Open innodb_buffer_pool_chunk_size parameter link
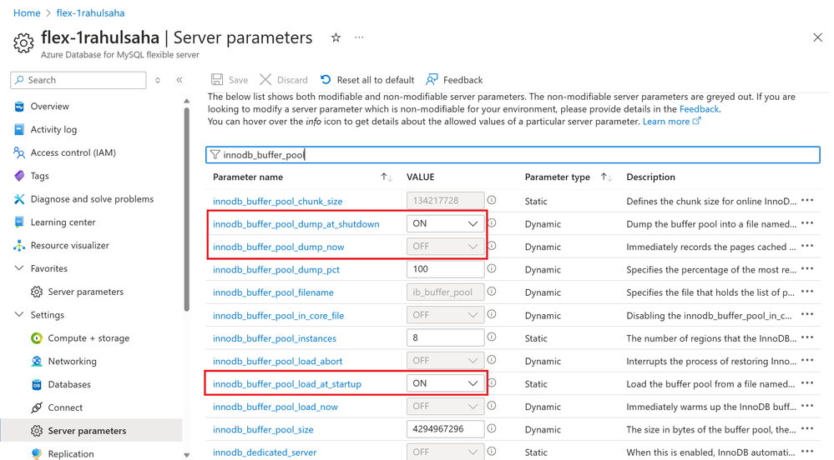The height and width of the screenshot is (460, 834). pos(278,202)
